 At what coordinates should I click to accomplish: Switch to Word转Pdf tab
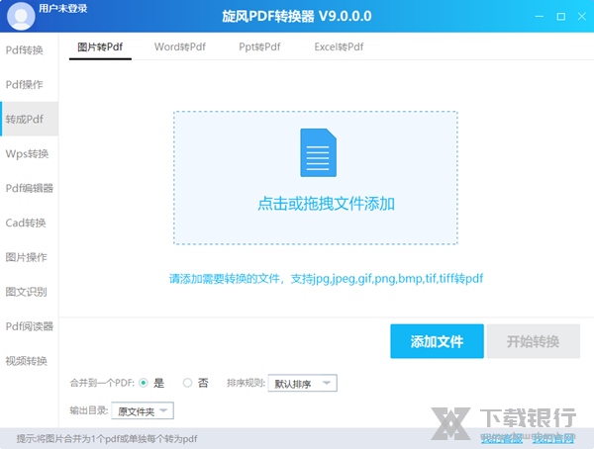pos(180,46)
